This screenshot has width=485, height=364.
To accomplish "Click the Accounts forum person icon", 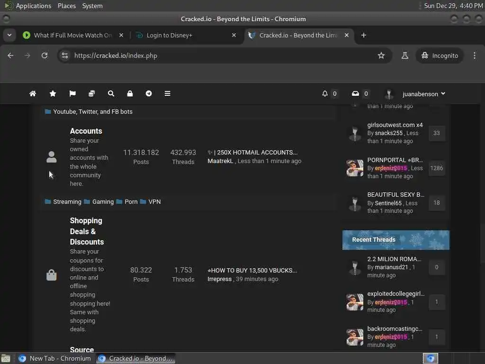I will (x=51, y=157).
